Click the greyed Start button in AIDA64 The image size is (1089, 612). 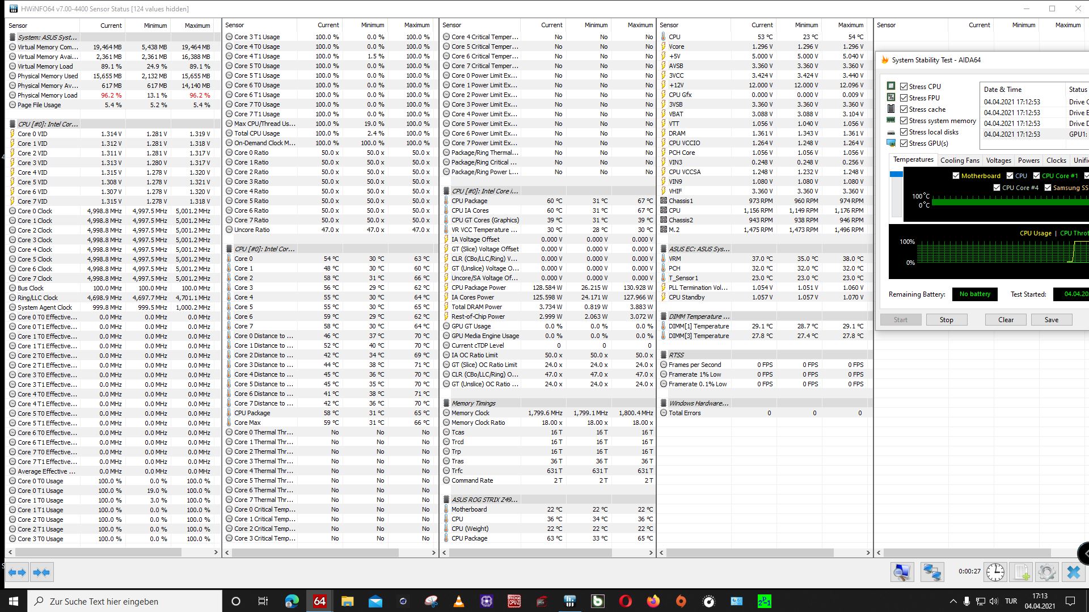pos(901,320)
